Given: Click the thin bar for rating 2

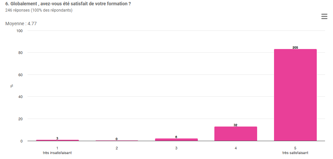Looking at the screenshot, I should 117,140.
